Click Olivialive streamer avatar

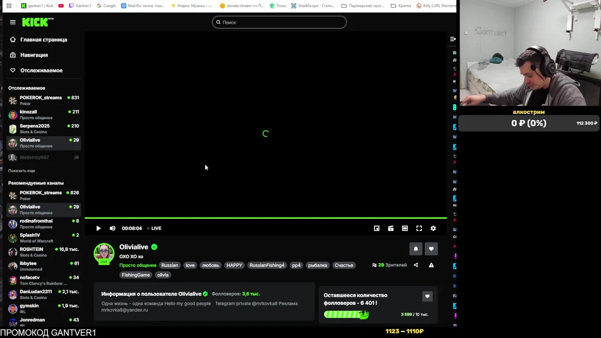pyautogui.click(x=104, y=253)
